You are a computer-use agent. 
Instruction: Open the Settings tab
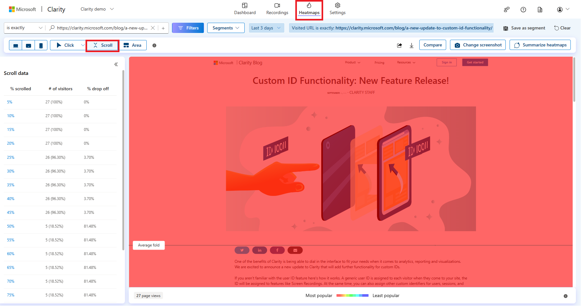point(337,9)
